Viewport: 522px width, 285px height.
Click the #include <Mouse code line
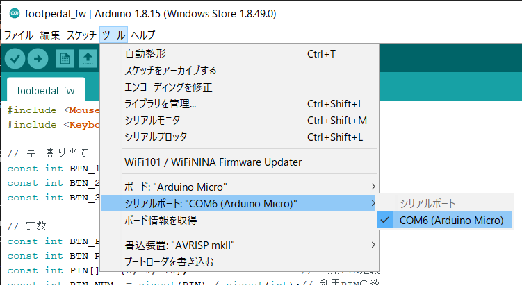(x=54, y=110)
